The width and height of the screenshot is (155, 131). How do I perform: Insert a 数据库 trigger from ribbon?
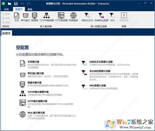pos(35,17)
